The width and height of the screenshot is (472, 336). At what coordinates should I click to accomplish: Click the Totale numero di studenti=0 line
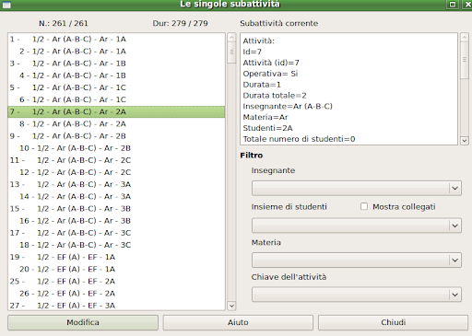pos(299,139)
